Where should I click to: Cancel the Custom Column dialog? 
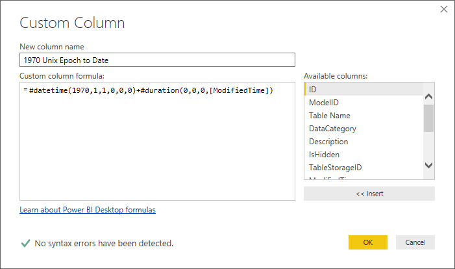click(x=415, y=242)
